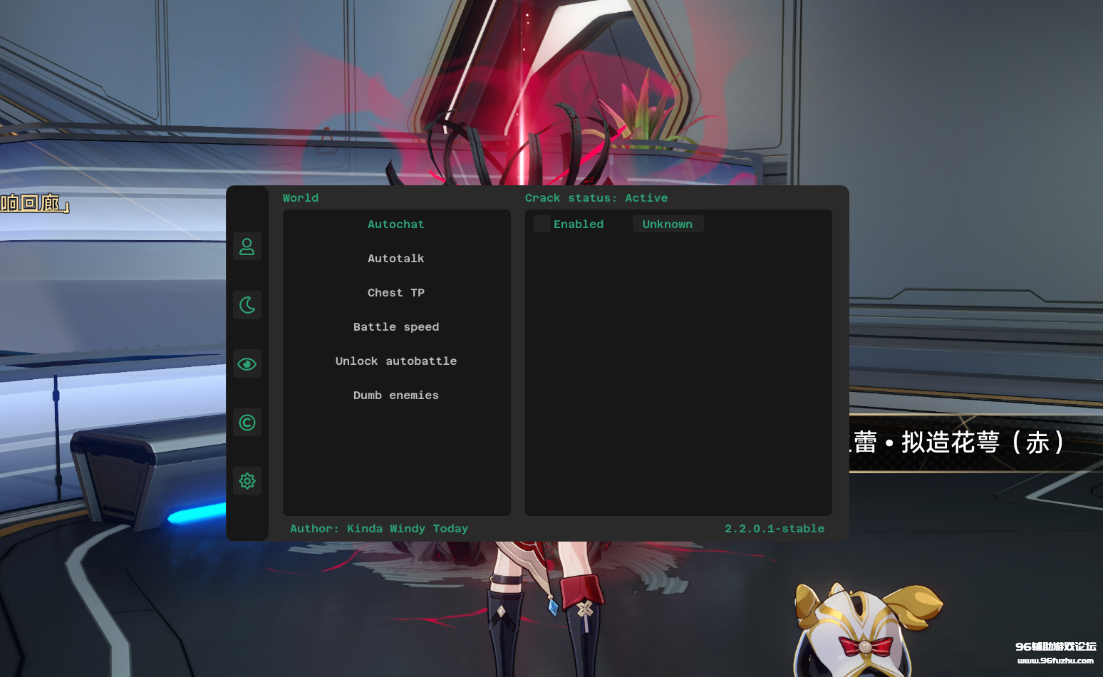The image size is (1103, 677).
Task: Choose the Chest TP entry
Action: click(396, 293)
